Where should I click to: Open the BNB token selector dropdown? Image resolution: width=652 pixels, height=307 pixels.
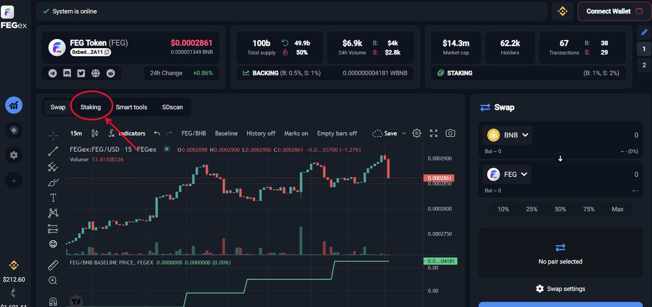[x=509, y=135]
